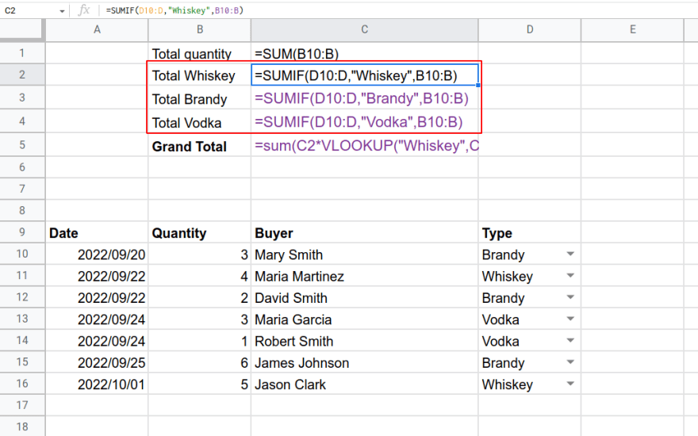
Task: Open Type dropdown for James Johnson row
Action: (570, 362)
